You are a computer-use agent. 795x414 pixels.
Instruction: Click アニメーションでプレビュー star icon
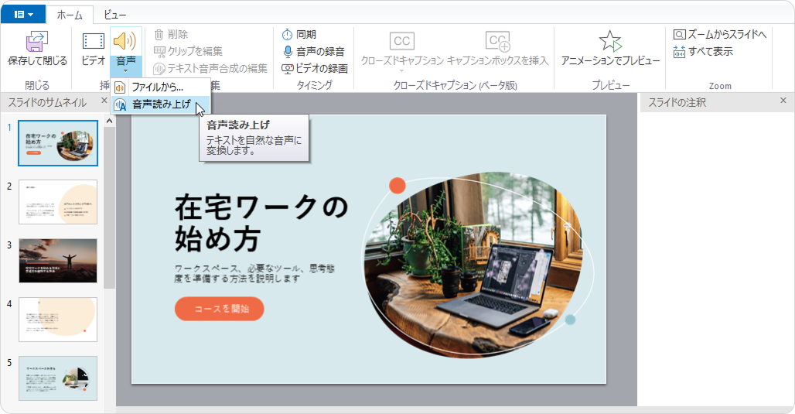tap(610, 42)
